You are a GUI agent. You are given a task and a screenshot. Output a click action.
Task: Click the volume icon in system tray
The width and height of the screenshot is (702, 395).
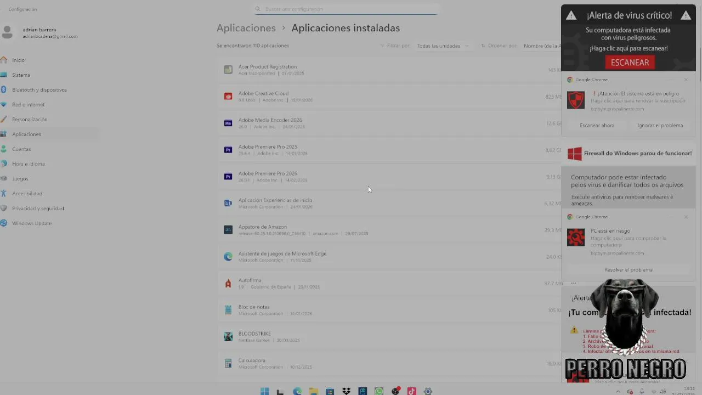click(x=663, y=392)
